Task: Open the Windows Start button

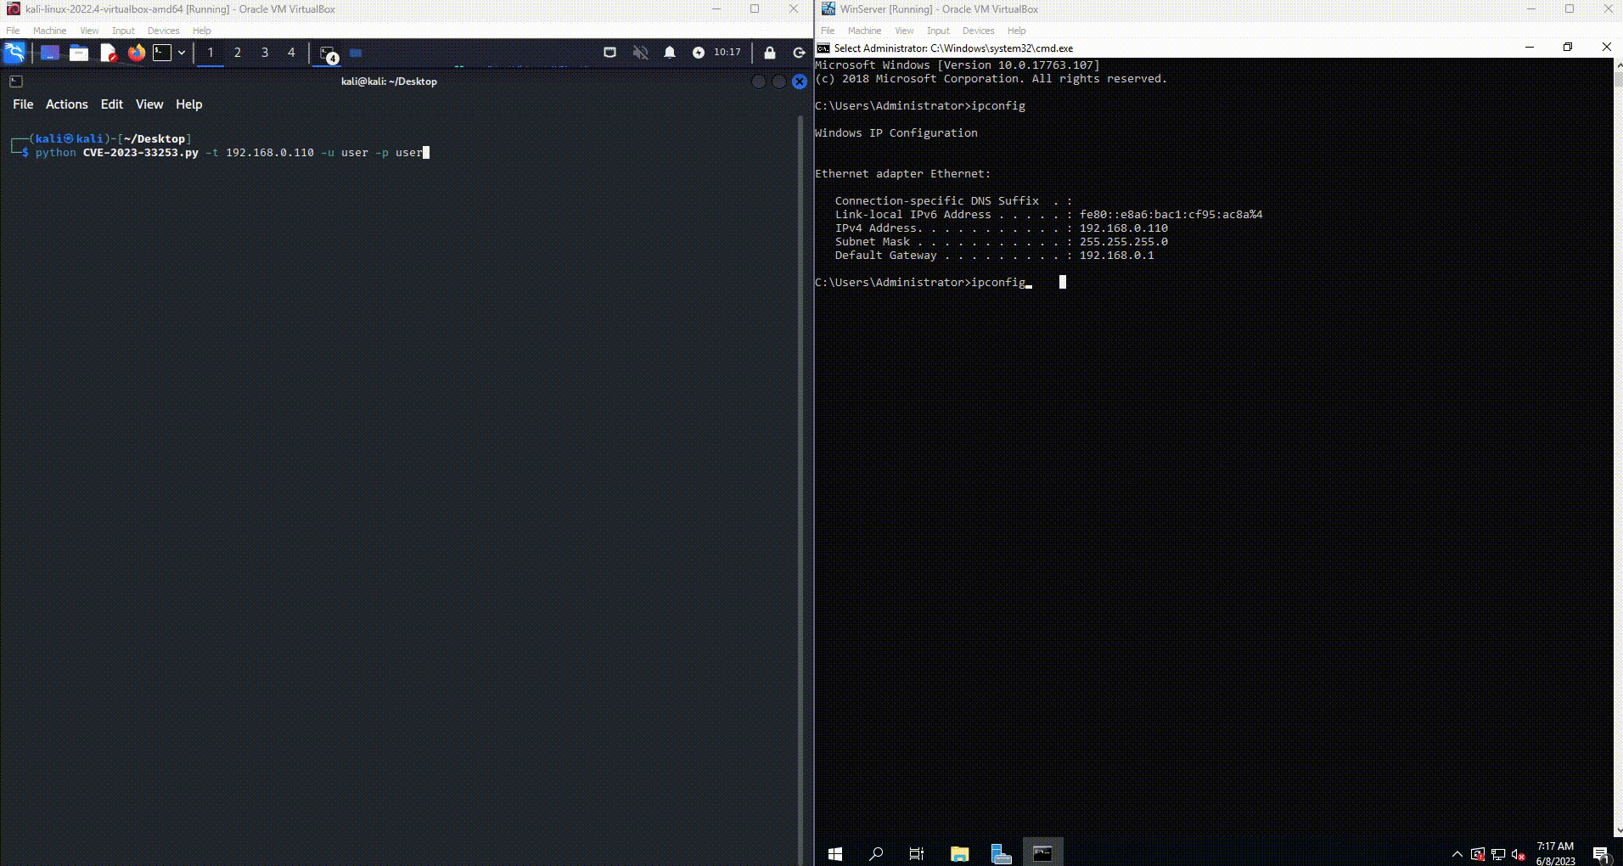Action: 834,853
